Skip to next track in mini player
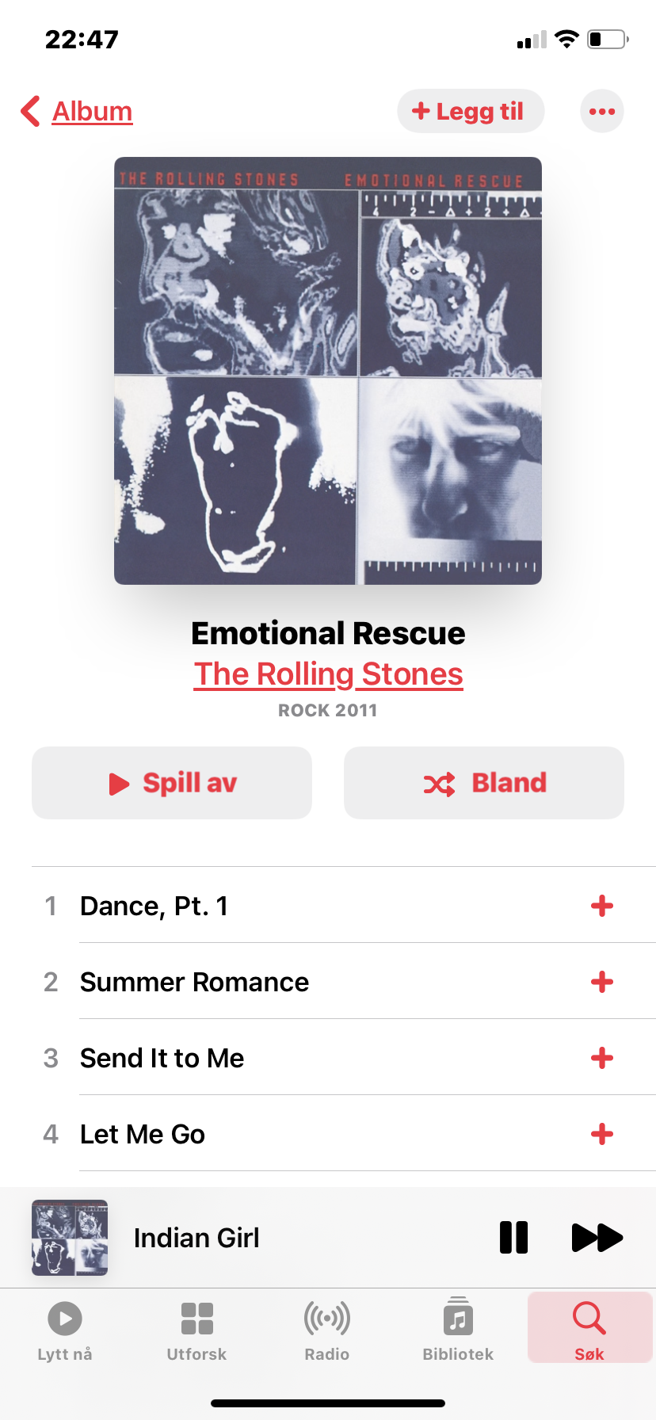Screen dimensions: 656x1420 [x=597, y=1237]
